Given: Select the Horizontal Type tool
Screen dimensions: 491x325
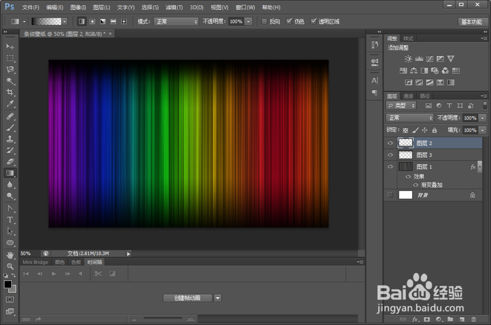Looking at the screenshot, I should click(10, 220).
